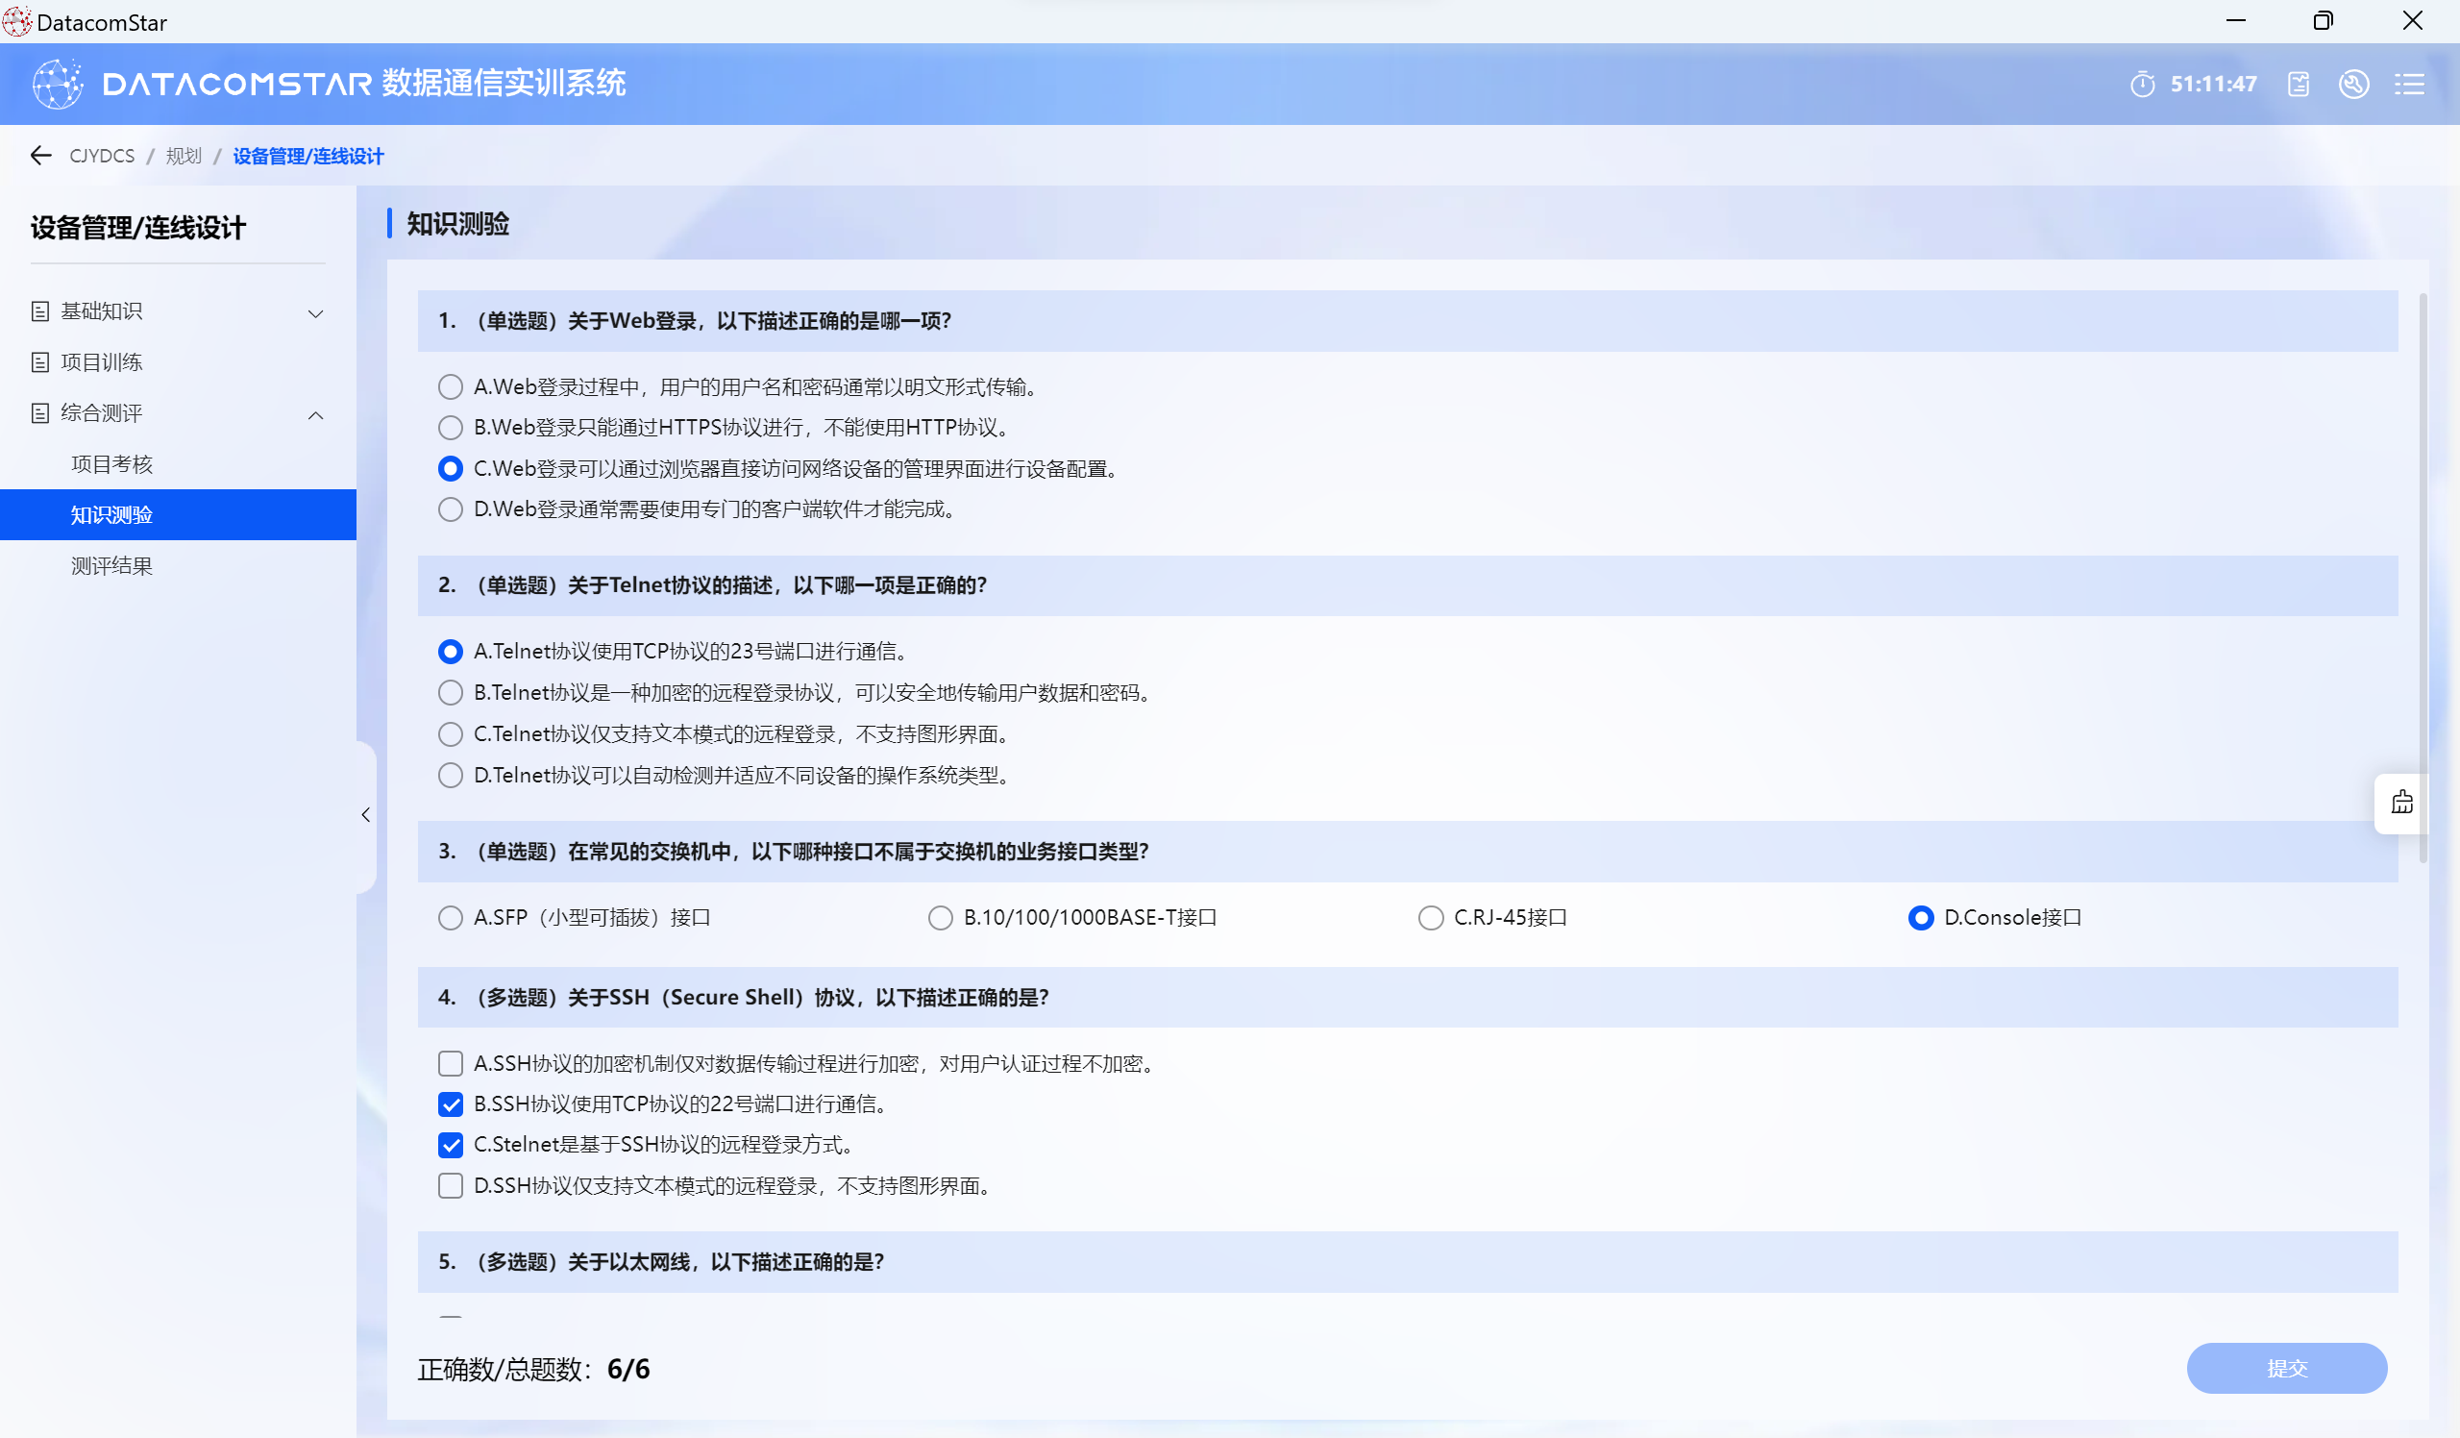Click the wrench tools icon in header
The width and height of the screenshot is (2460, 1438).
click(x=2353, y=84)
